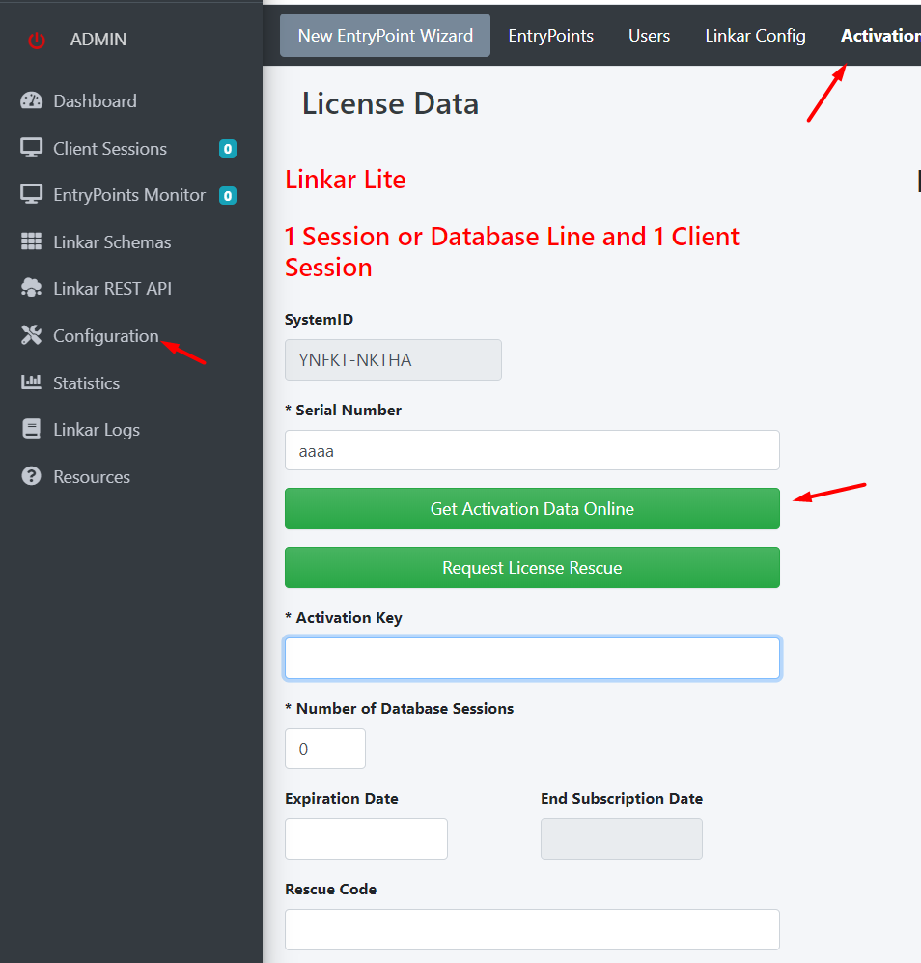Click the Linkar Logs book icon
Viewport: 921px width, 963px height.
(x=31, y=429)
